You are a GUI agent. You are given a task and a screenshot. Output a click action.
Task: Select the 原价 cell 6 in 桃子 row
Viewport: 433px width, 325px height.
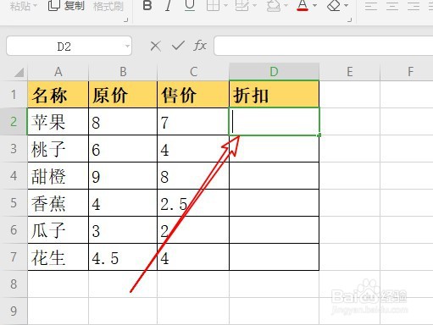point(123,149)
